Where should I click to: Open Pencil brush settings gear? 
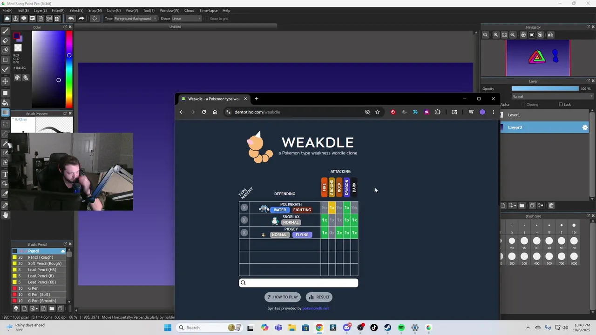point(63,251)
